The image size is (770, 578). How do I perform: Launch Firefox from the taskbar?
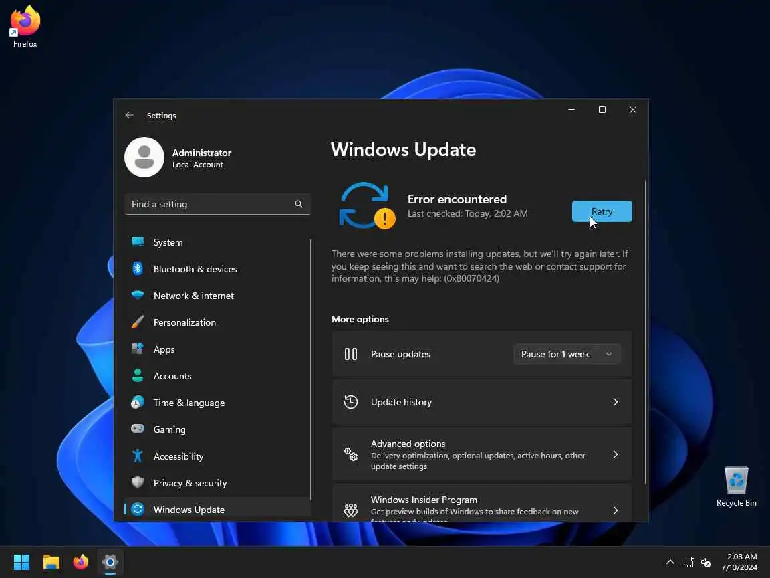80,562
